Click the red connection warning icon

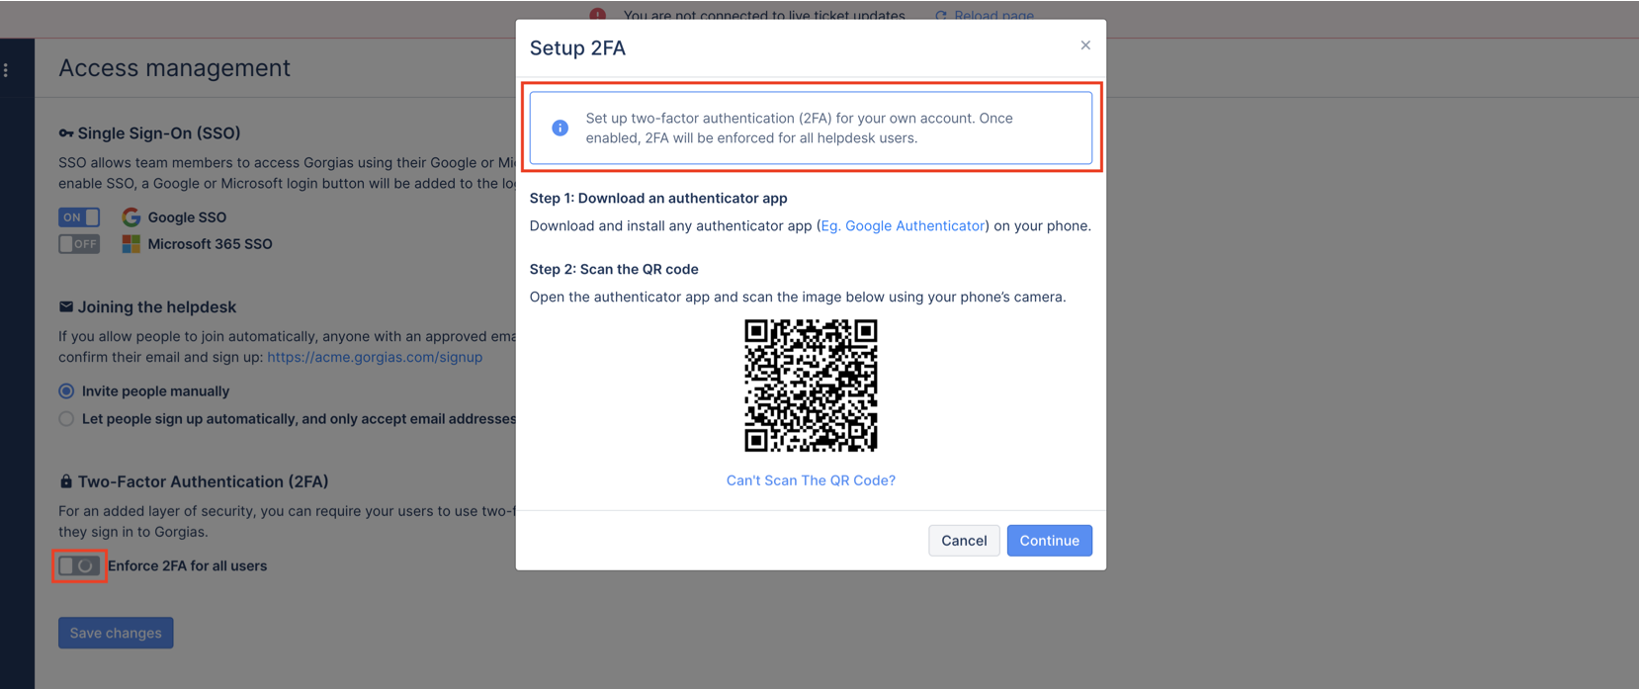pos(598,14)
